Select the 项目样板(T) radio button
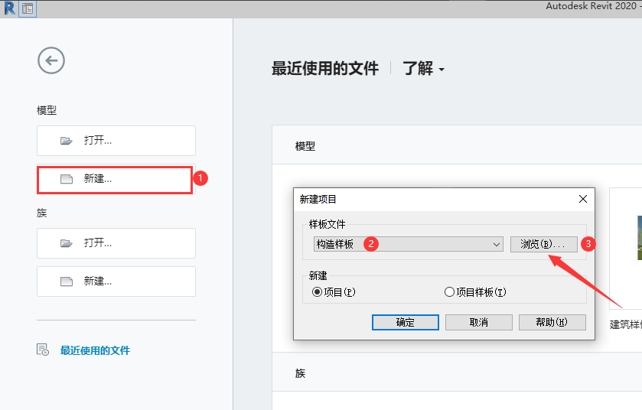 click(x=450, y=292)
